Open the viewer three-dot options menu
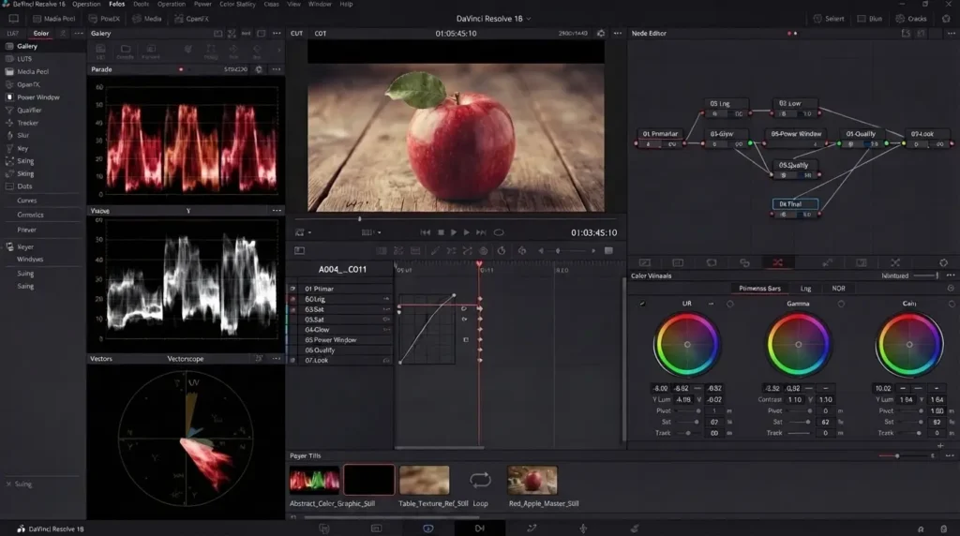Screen dimensions: 960x536 pos(617,33)
